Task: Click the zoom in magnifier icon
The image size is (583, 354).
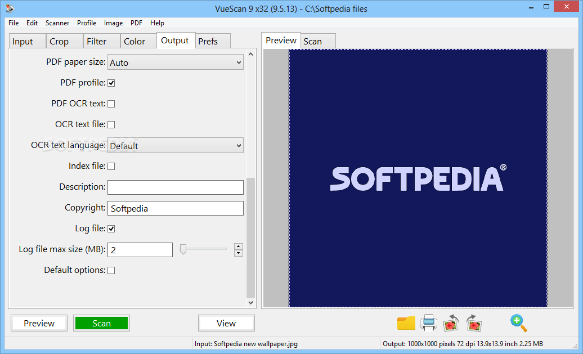Action: tap(518, 323)
